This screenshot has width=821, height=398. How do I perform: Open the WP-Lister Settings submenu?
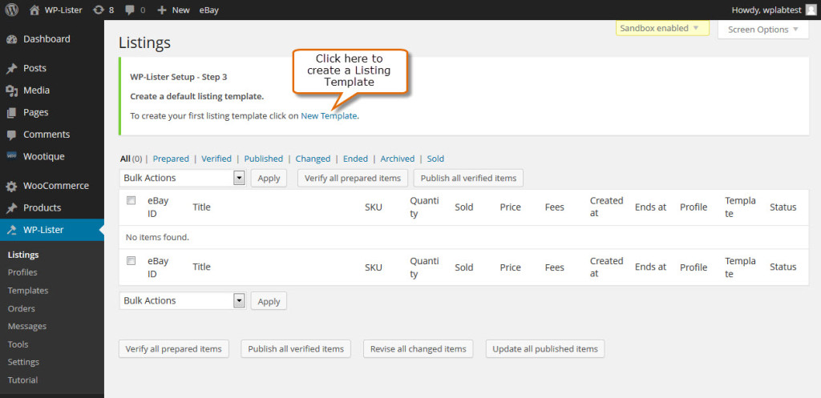23,362
